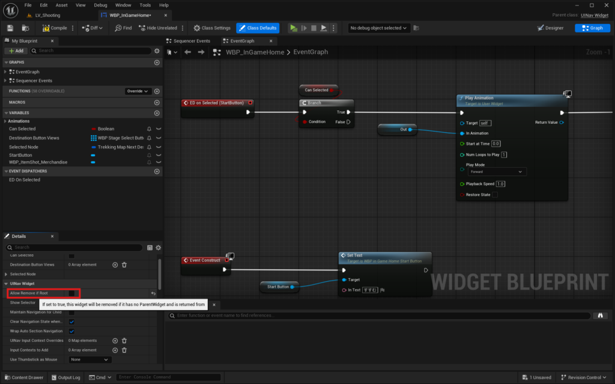Open the Find search tool

(123, 28)
